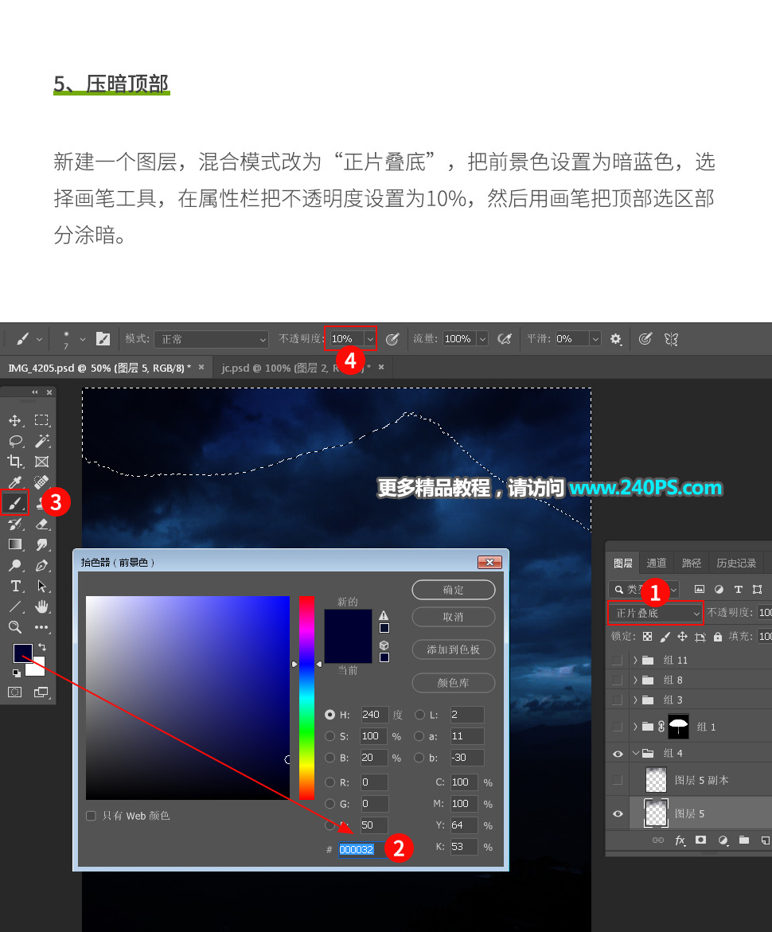Select the Gradient tool
Screen dimensions: 772x932
click(14, 544)
